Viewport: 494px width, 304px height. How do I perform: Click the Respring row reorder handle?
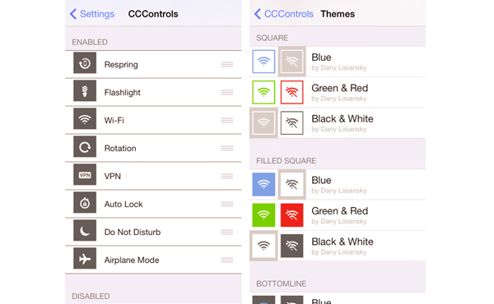[227, 64]
